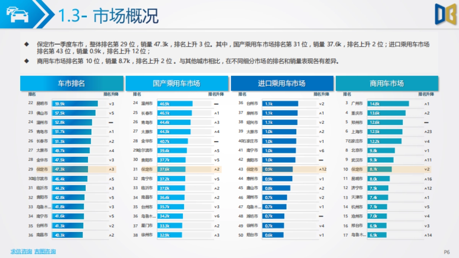This screenshot has width=459, height=258.
Task: Click the dash indicator beside 温州市 in 国产乘用车市场
Action: [x=216, y=103]
